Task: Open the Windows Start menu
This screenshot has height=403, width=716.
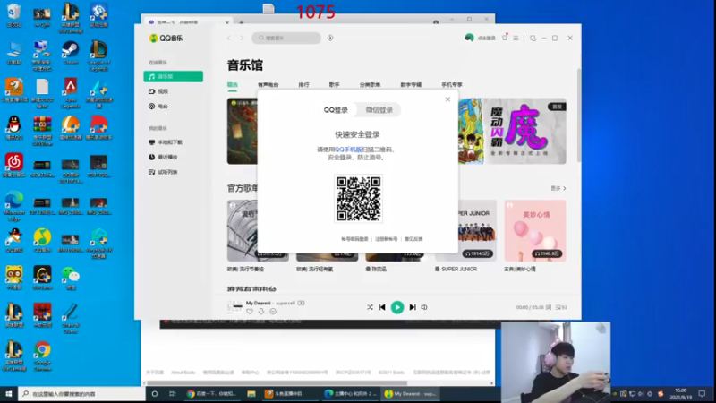Action: point(8,393)
